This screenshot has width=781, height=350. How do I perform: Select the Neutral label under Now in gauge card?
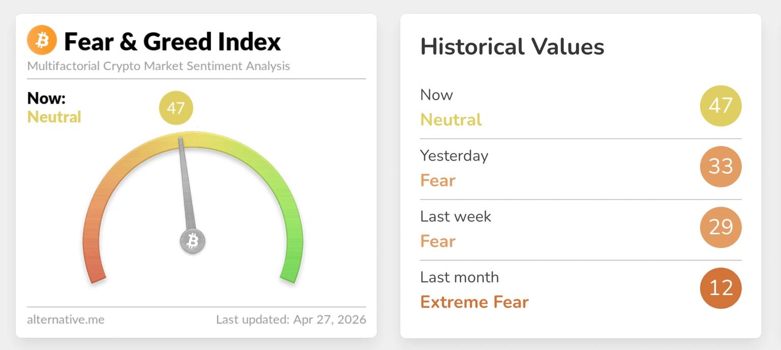tap(54, 117)
